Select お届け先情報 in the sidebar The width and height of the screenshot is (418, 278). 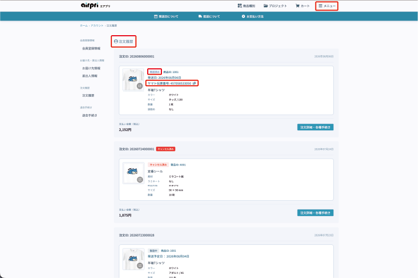[x=91, y=68]
